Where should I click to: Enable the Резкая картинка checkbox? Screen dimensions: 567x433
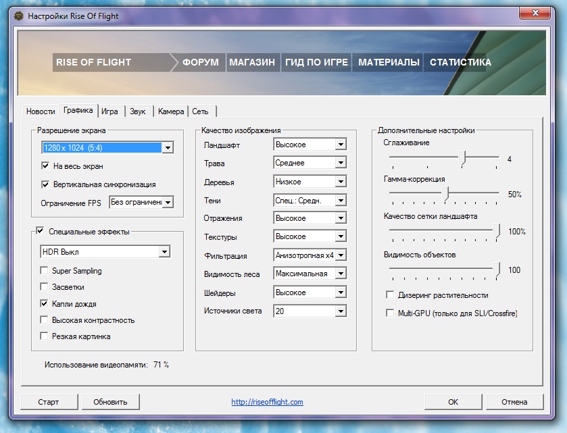click(44, 336)
